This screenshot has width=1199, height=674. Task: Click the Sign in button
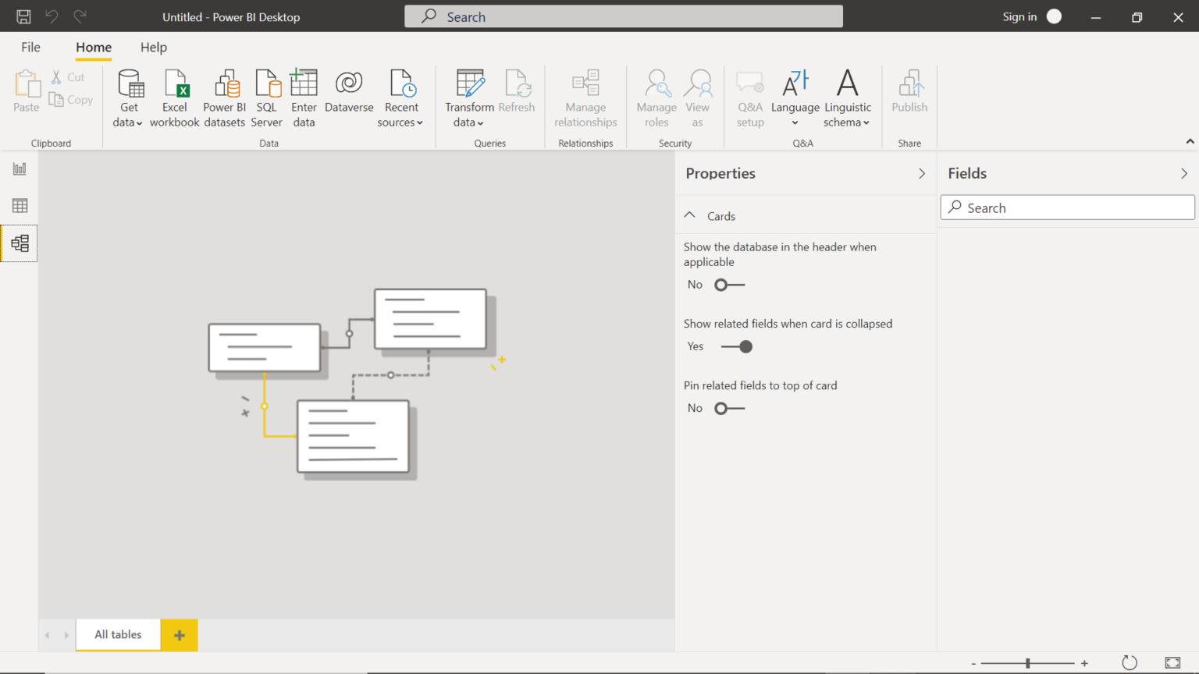tap(1020, 16)
